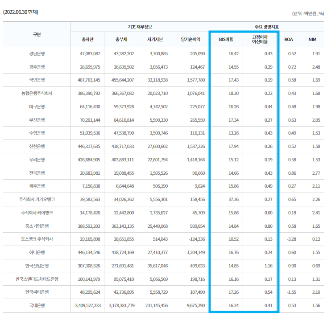The height and width of the screenshot is (316, 327).
Task: Click the 경남은행 row label
Action: click(37, 54)
